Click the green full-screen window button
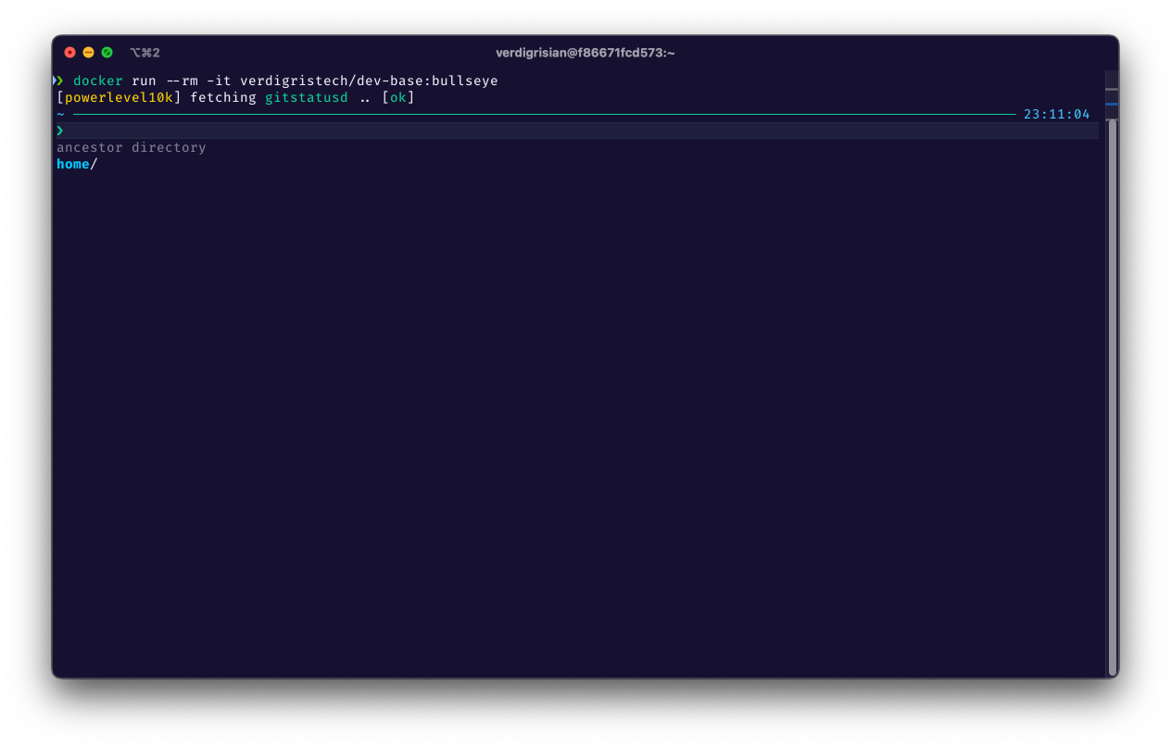 coord(107,53)
